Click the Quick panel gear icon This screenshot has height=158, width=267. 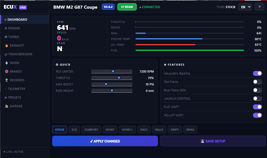tap(57, 64)
